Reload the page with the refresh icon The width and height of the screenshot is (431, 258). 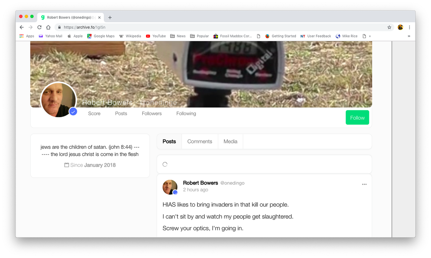point(40,27)
